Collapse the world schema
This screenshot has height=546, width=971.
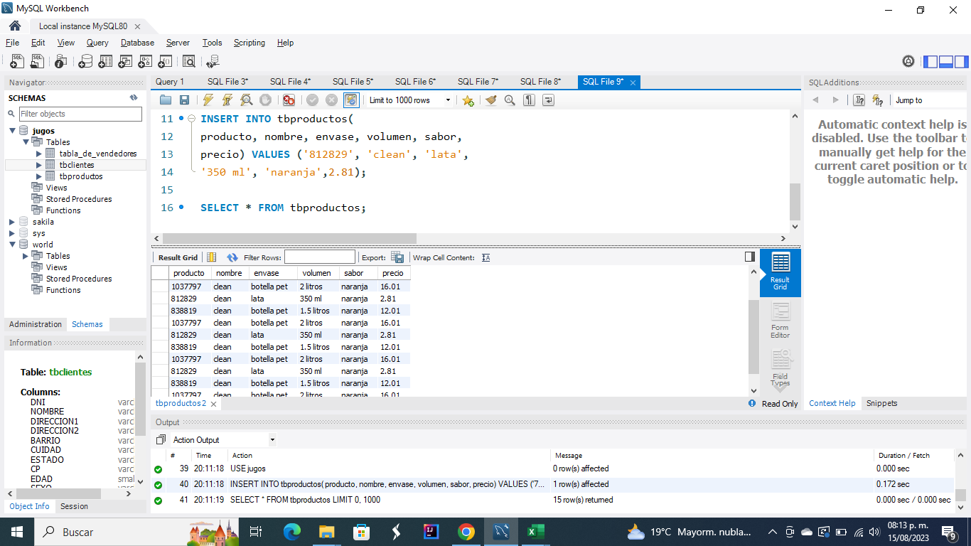point(13,245)
